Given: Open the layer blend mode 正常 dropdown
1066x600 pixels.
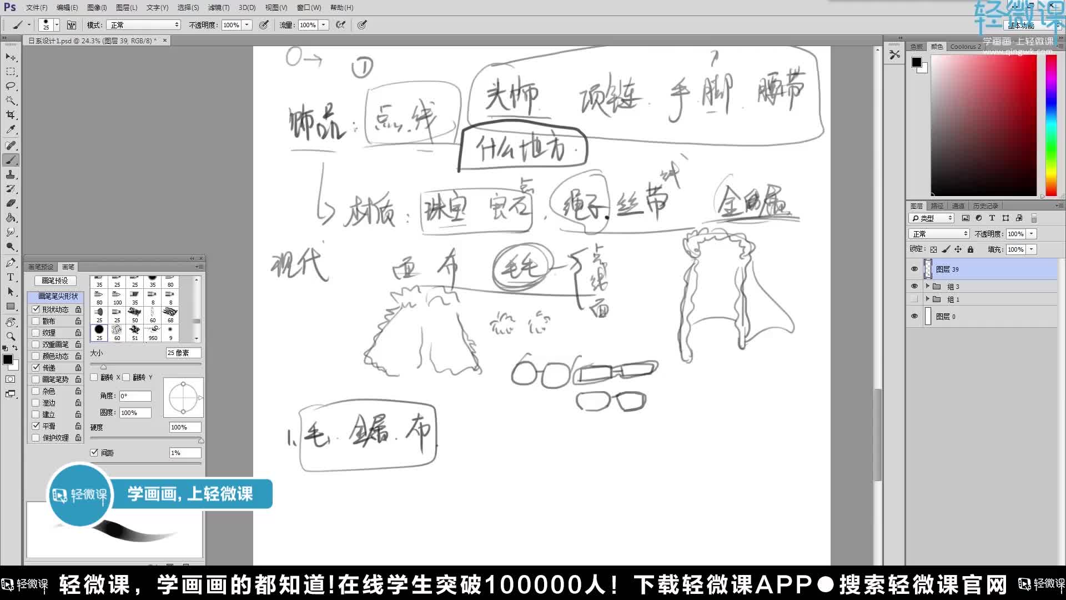Looking at the screenshot, I should coord(938,234).
